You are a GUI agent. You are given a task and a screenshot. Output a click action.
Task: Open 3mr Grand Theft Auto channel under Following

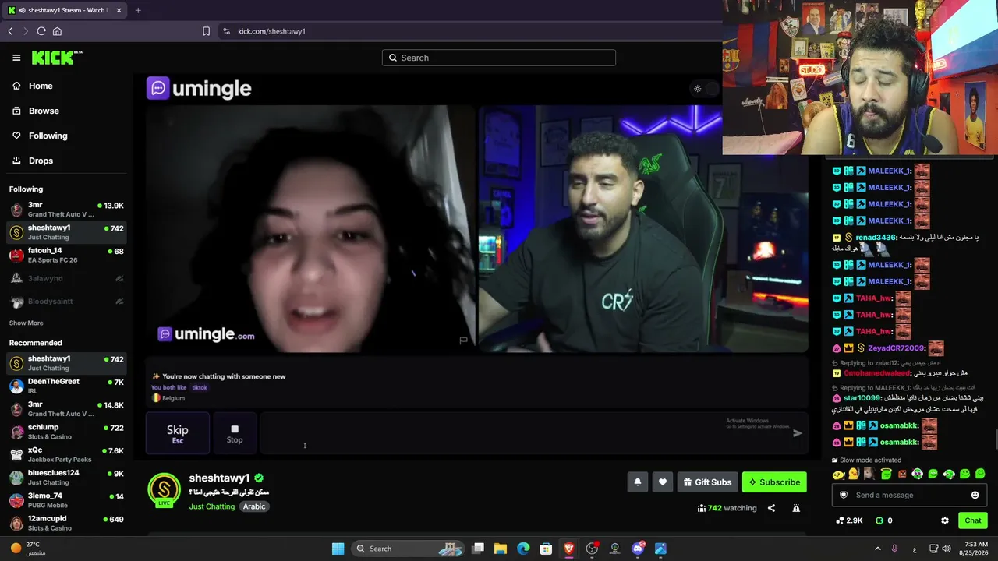point(66,210)
